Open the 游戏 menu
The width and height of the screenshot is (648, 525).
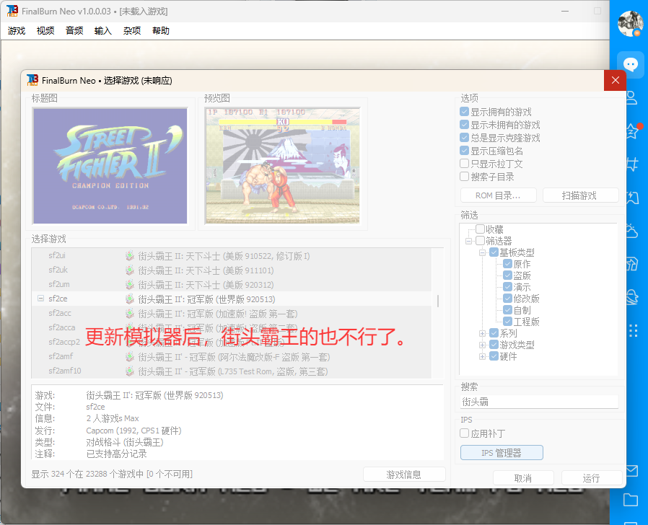tap(17, 30)
